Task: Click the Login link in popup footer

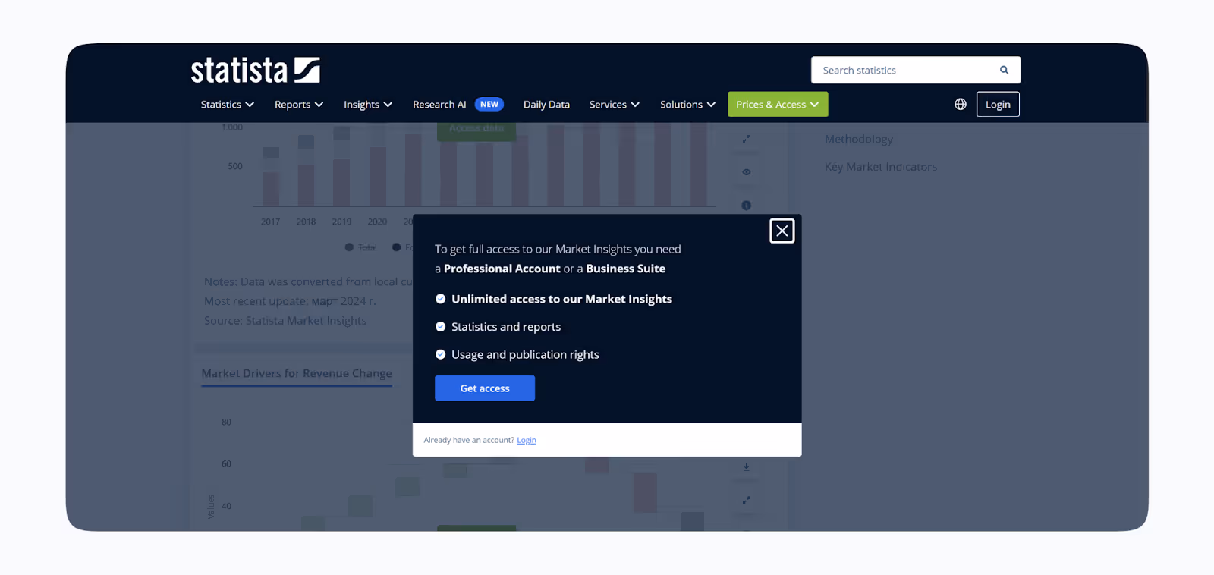Action: click(527, 440)
